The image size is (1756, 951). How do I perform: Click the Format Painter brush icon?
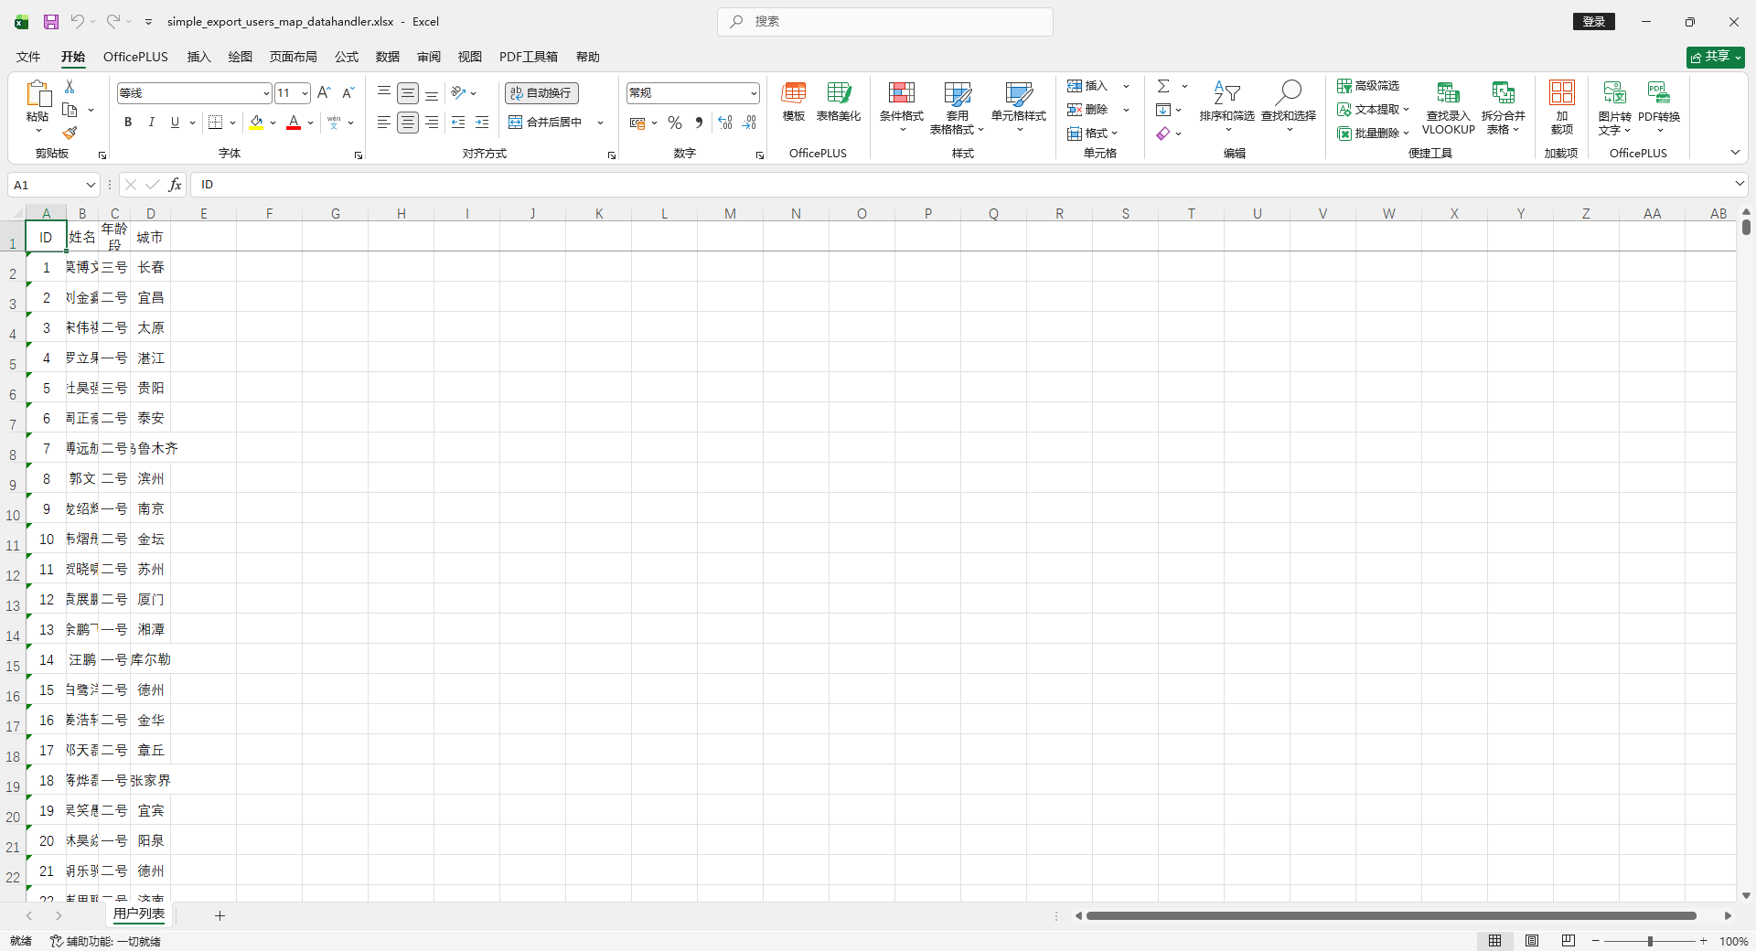coord(70,134)
